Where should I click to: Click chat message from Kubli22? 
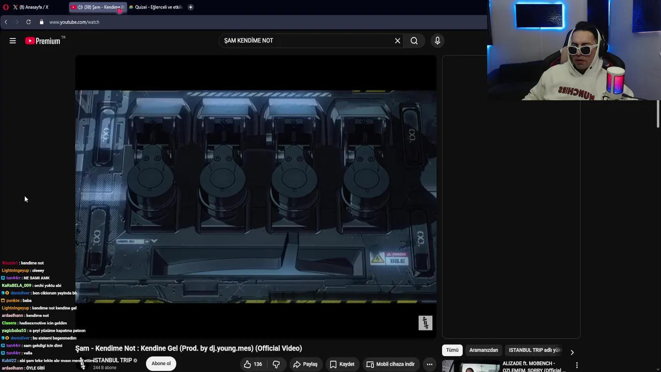[x=48, y=361]
